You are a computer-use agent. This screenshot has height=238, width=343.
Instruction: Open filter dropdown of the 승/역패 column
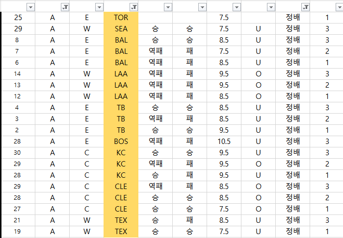click(168, 7)
